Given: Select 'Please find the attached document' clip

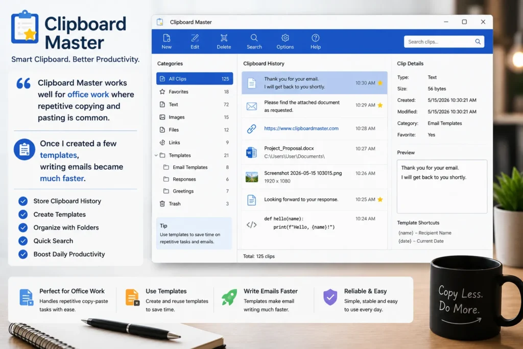Looking at the screenshot, I should click(x=314, y=106).
